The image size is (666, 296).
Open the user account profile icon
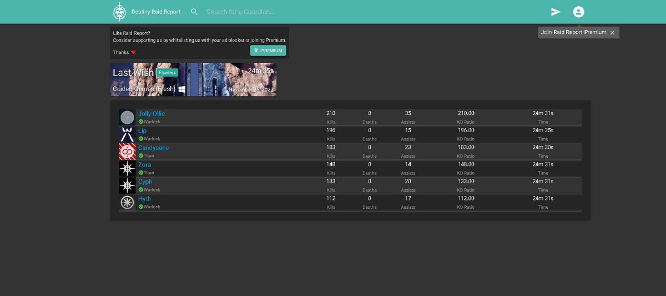tap(579, 12)
